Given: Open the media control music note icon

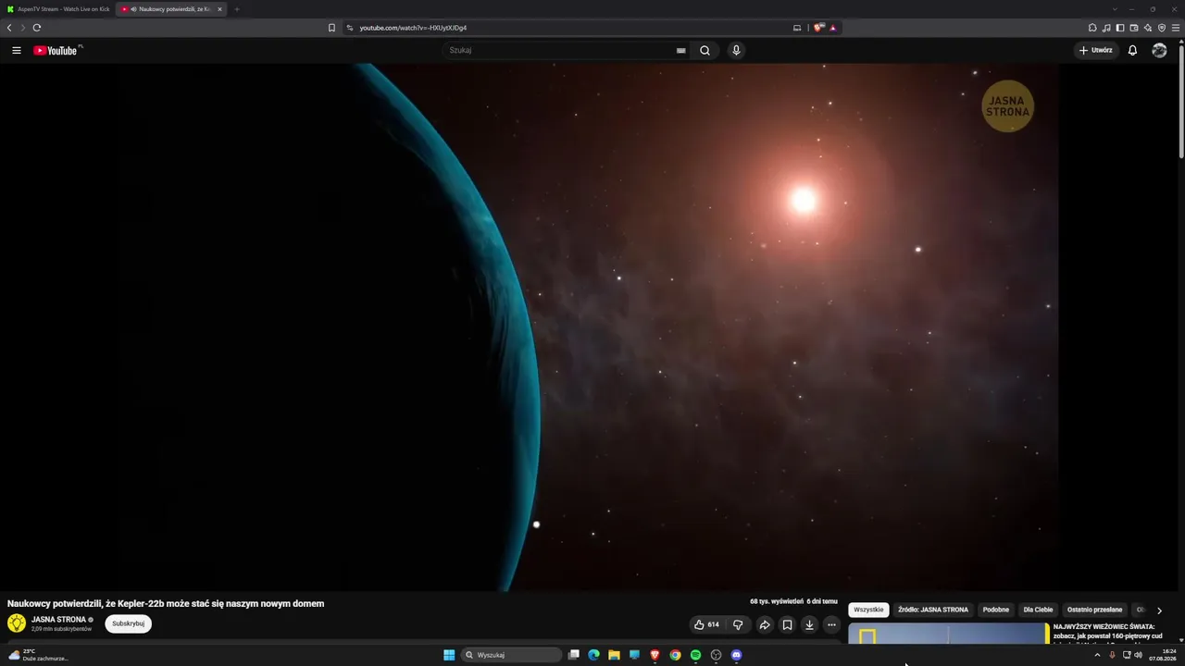Looking at the screenshot, I should [x=1106, y=28].
